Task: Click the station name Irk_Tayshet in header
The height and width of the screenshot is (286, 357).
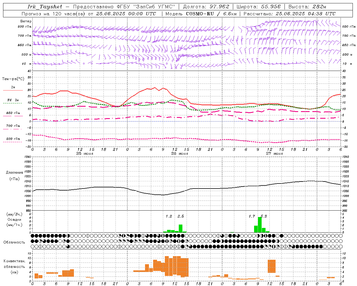Action: click(x=45, y=7)
